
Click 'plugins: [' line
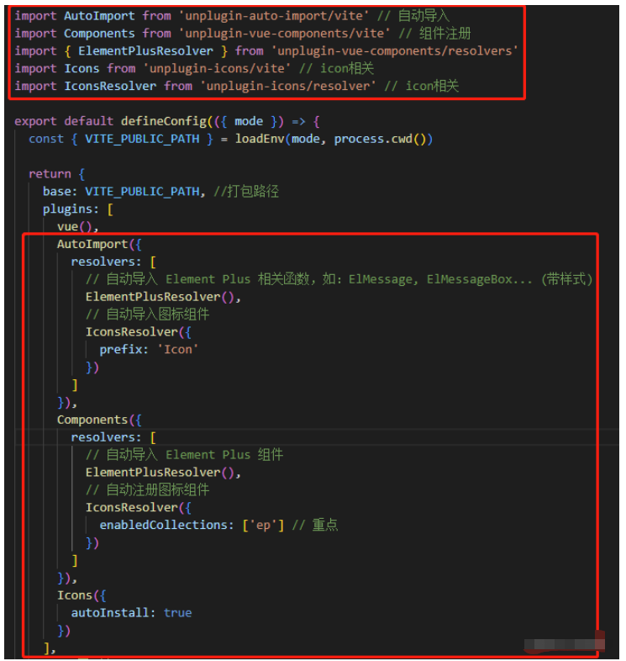(78, 209)
